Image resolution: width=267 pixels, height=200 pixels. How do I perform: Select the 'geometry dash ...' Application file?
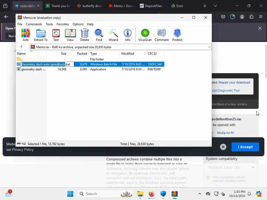pos(90,69)
